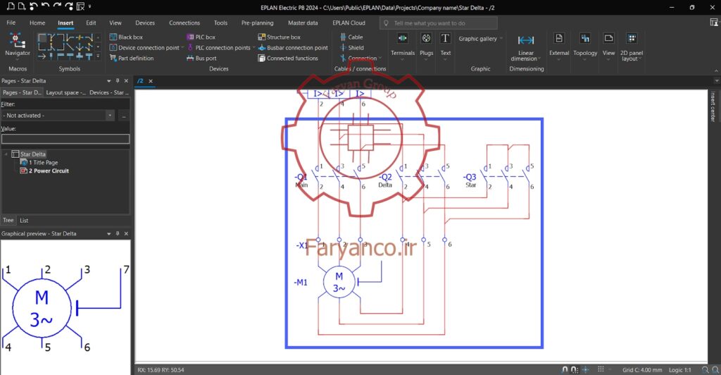Open the Pre-planning ribbon tab

pos(257,23)
